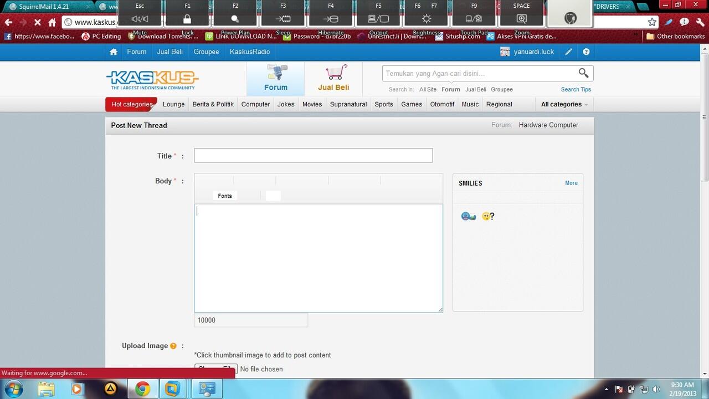Click Groupee in the top blue bar
Viewport: 709px width, 399px height.
(206, 52)
